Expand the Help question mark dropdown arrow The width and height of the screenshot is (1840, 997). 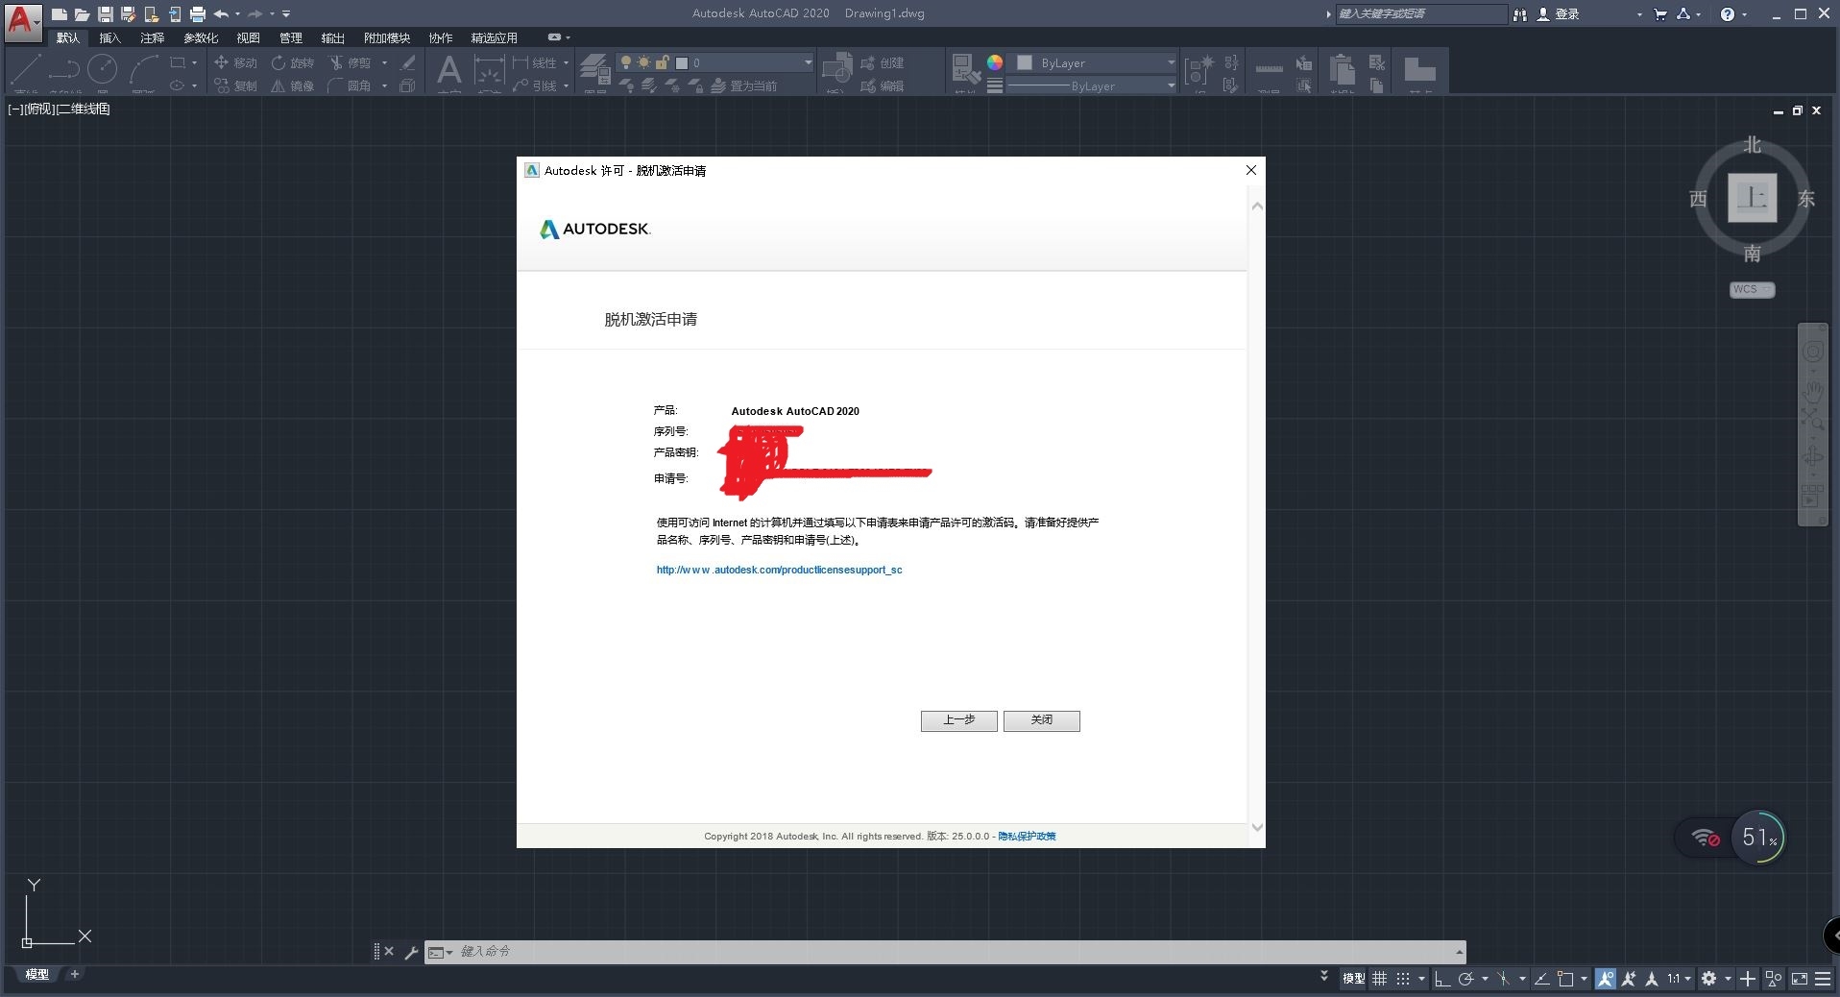(x=1745, y=14)
